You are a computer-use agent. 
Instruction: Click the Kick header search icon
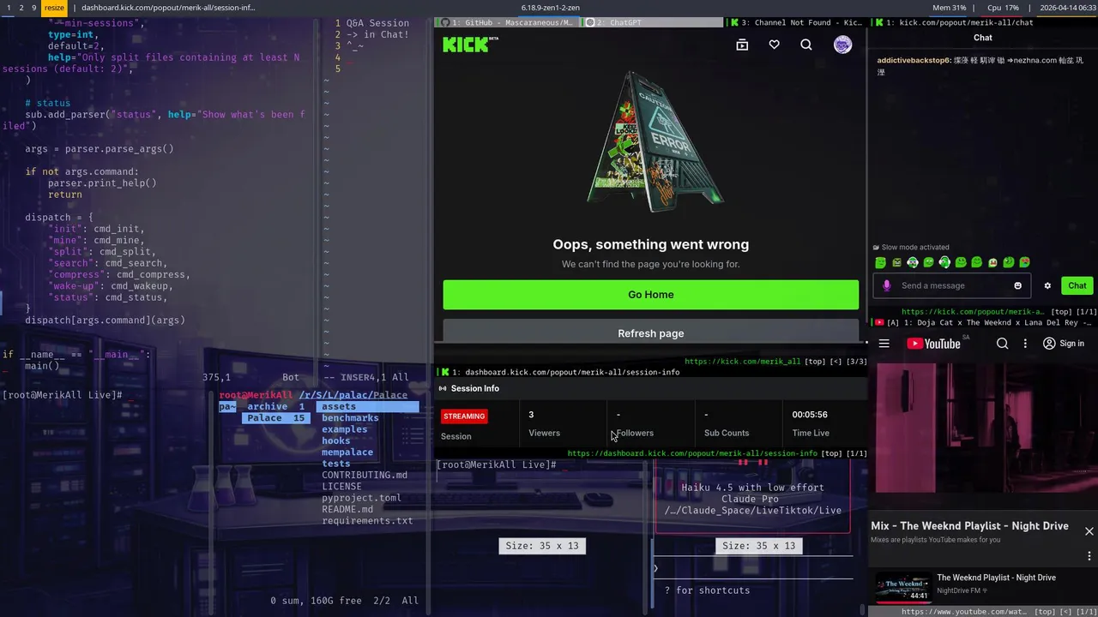[806, 45]
